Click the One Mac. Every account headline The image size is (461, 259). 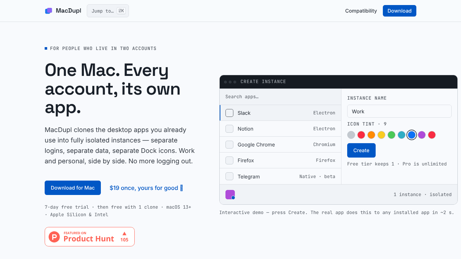click(x=112, y=88)
